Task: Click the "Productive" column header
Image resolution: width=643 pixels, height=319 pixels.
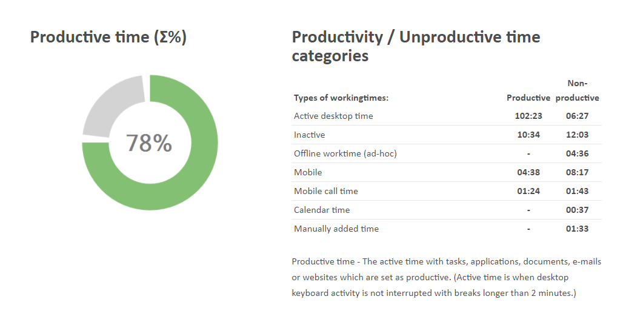Action: pyautogui.click(x=528, y=98)
